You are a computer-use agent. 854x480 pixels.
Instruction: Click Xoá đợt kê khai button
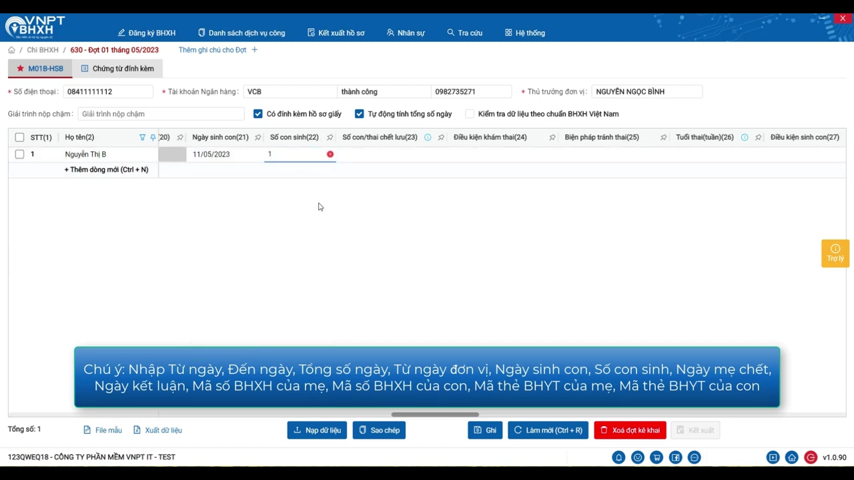click(x=630, y=430)
